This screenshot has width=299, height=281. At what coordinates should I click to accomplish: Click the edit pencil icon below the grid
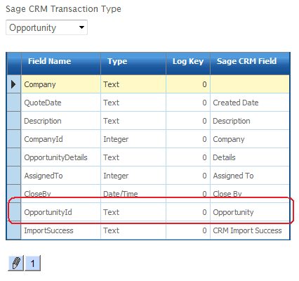click(x=15, y=263)
